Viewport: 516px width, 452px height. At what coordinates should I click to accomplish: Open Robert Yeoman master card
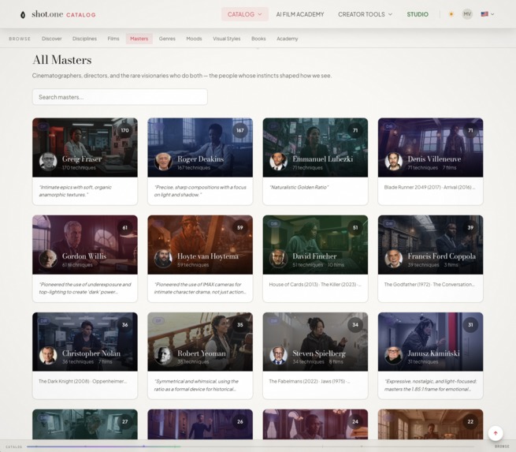pyautogui.click(x=200, y=356)
